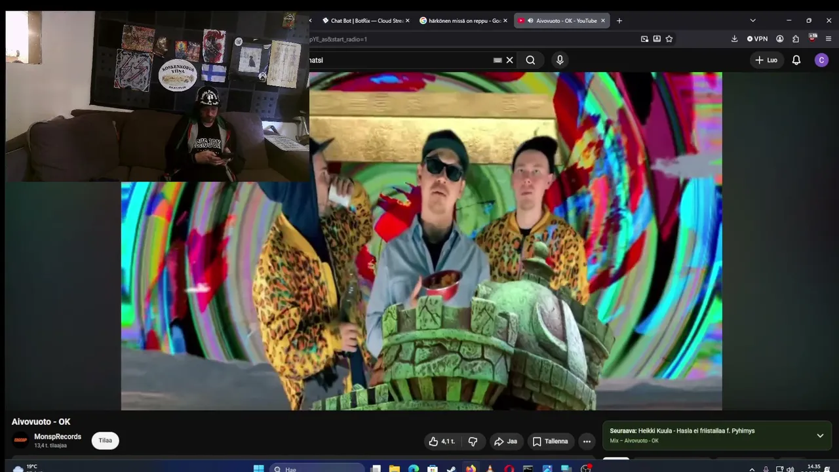Open the on-screen keyboard in search box
839x472 pixels.
pyautogui.click(x=498, y=60)
